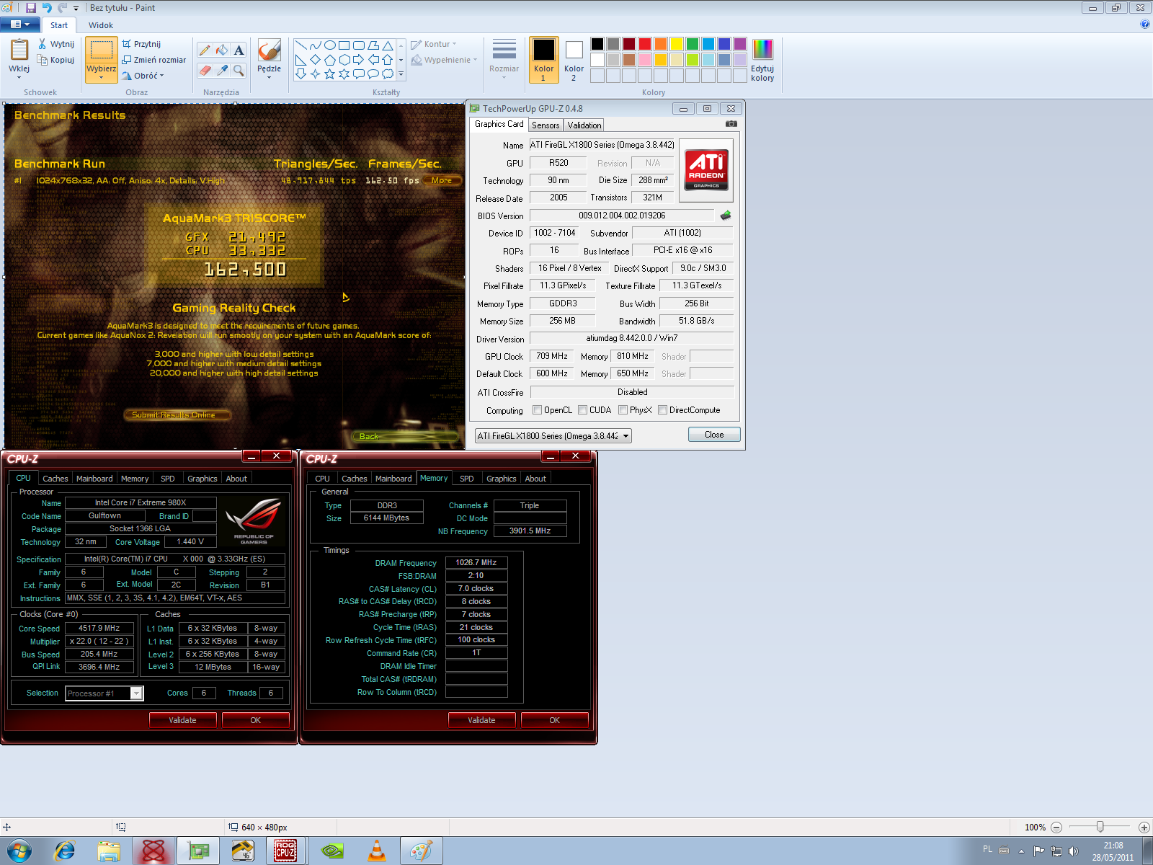The width and height of the screenshot is (1153, 865).
Task: Pick the yellow color swatch
Action: coord(677,44)
